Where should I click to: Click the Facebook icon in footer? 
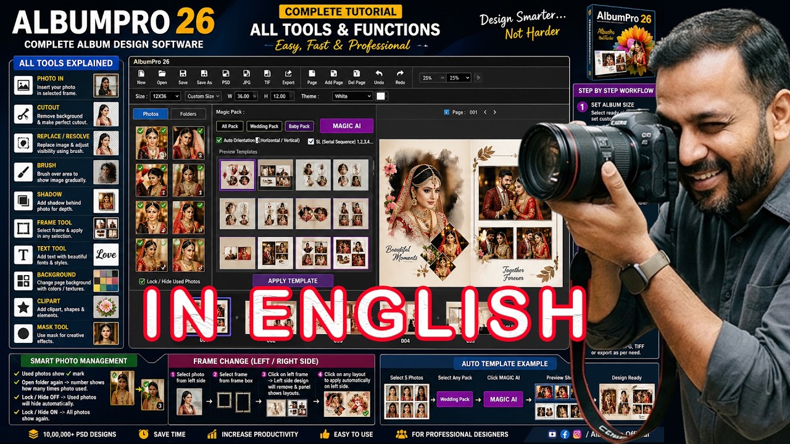click(565, 434)
